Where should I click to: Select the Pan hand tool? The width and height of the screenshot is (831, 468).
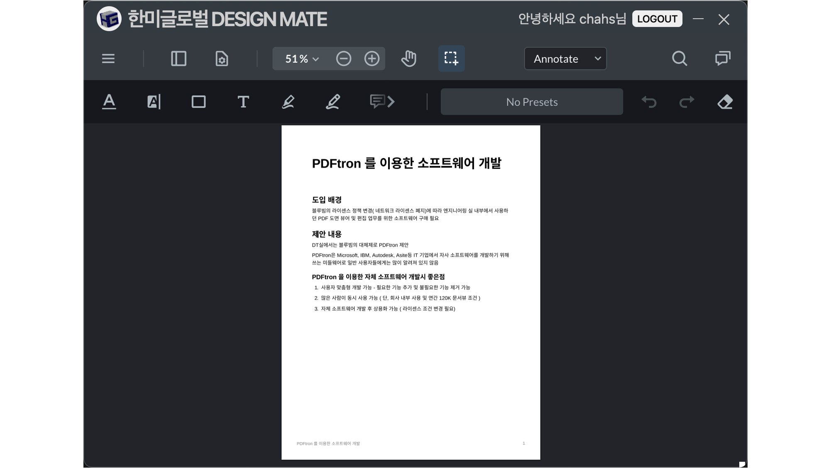(x=409, y=59)
